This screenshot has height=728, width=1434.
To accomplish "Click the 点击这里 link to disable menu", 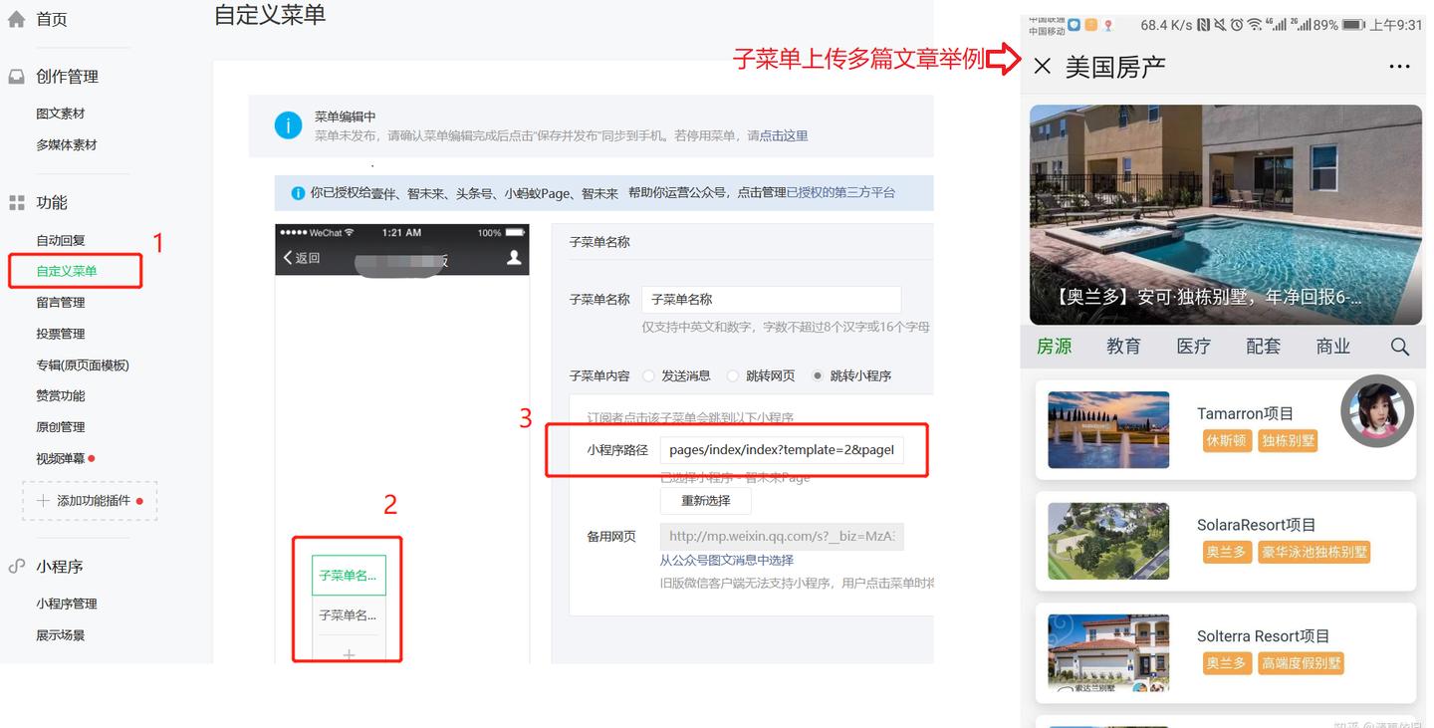I will point(784,135).
